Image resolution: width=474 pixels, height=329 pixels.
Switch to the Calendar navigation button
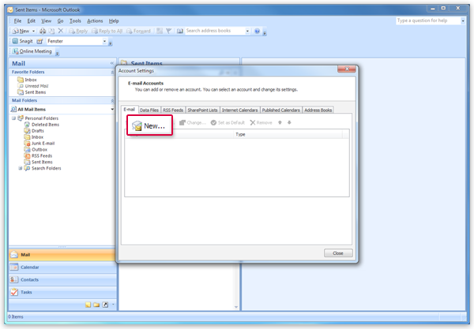tap(62, 267)
